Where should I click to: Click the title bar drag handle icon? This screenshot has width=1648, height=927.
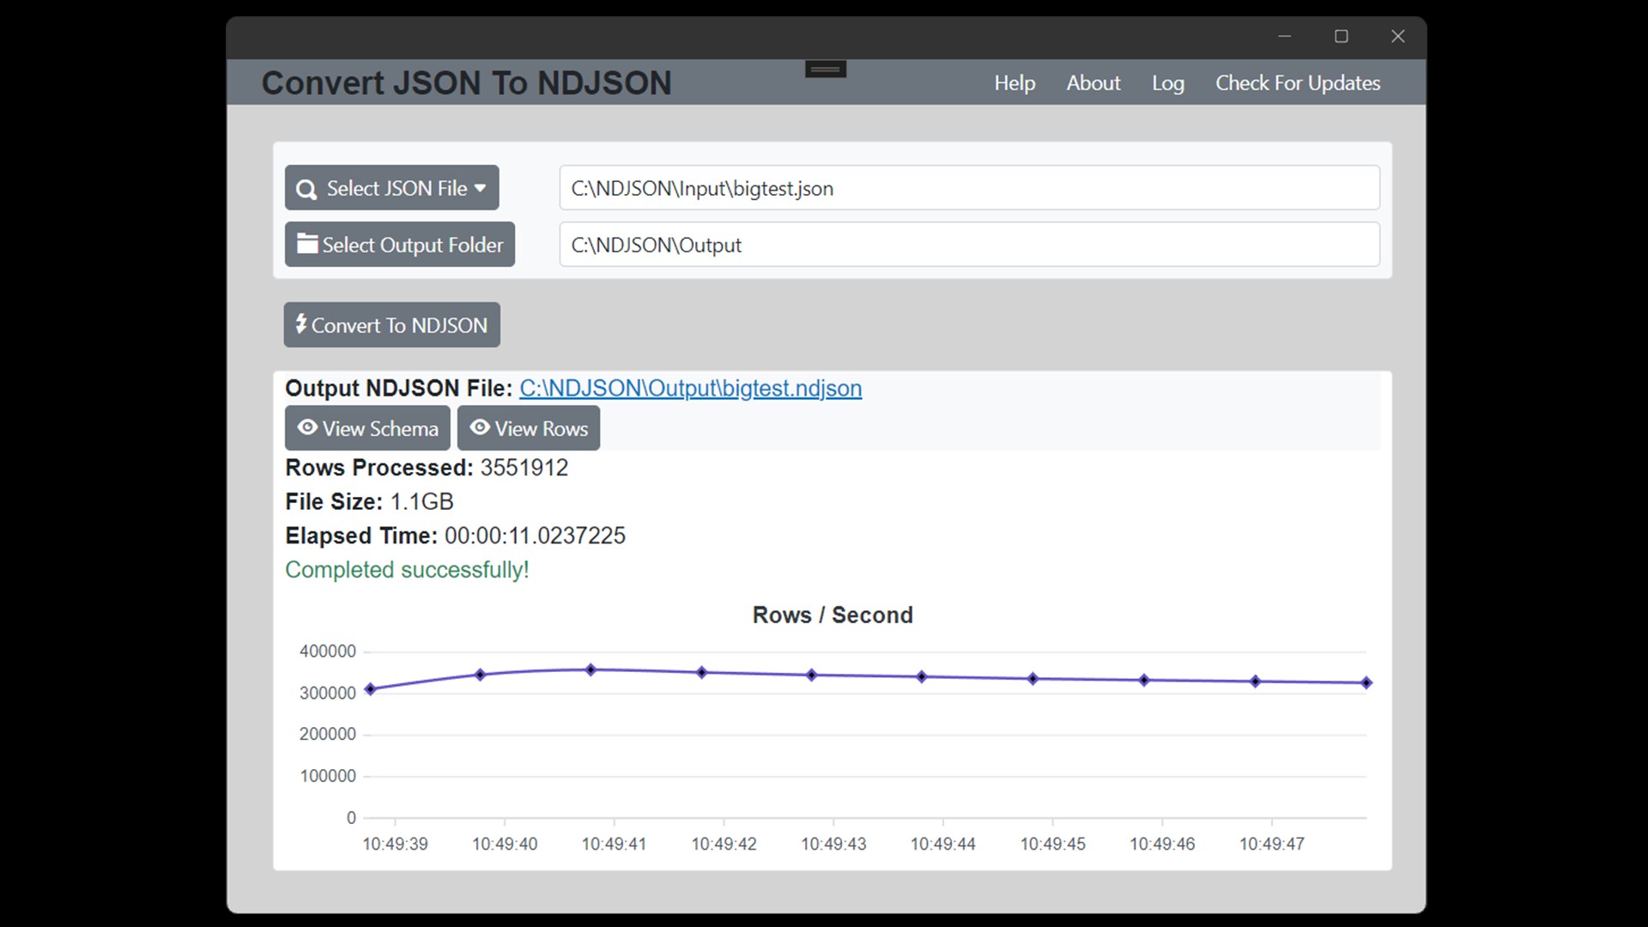(826, 70)
